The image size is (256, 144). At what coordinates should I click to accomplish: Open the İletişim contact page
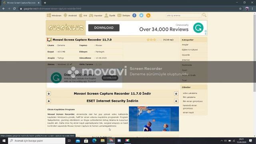pyautogui.click(x=124, y=16)
